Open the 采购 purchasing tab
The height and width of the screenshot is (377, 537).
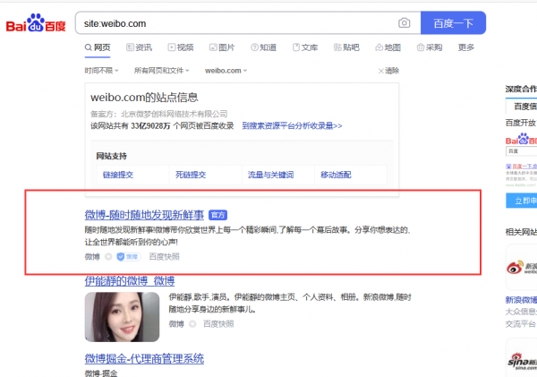tap(429, 47)
